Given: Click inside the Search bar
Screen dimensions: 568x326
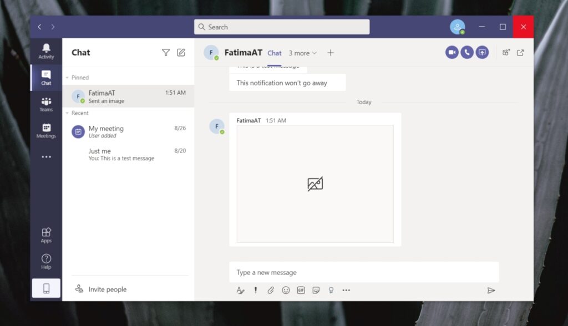Looking at the screenshot, I should (x=281, y=27).
